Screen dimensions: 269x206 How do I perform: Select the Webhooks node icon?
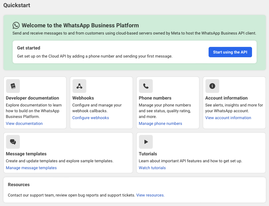pos(79,86)
